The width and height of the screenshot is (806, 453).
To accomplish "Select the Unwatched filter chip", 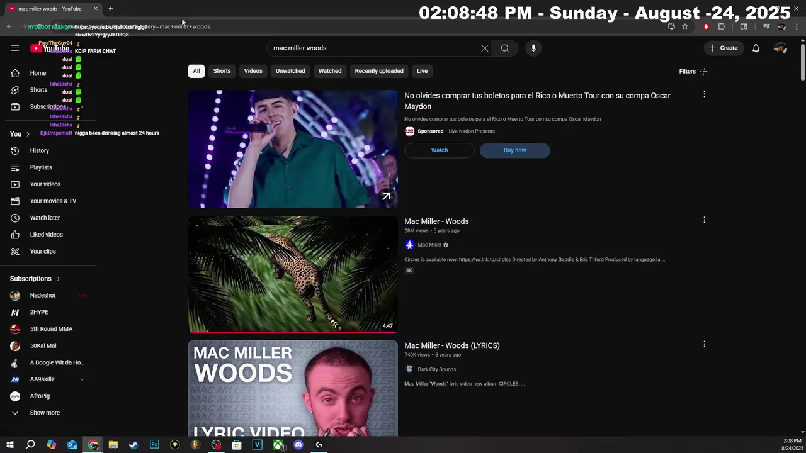I will click(x=290, y=71).
